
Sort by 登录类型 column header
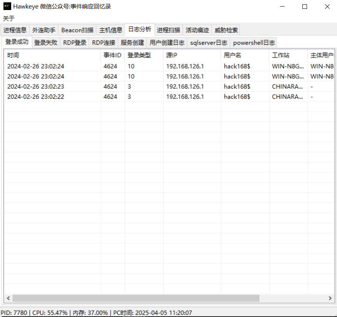pos(144,55)
